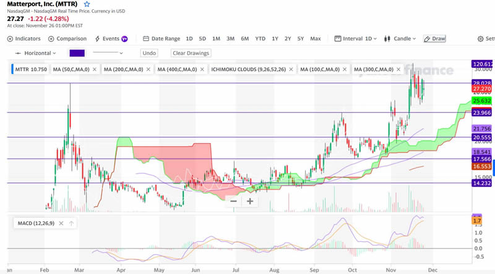Add Matterport to watchlist with star icon

[87, 4]
